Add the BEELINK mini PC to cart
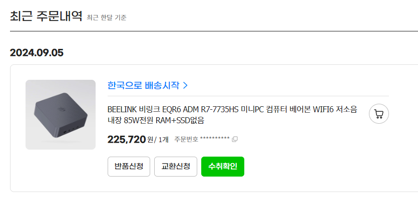This screenshot has width=418, height=205. tap(379, 114)
